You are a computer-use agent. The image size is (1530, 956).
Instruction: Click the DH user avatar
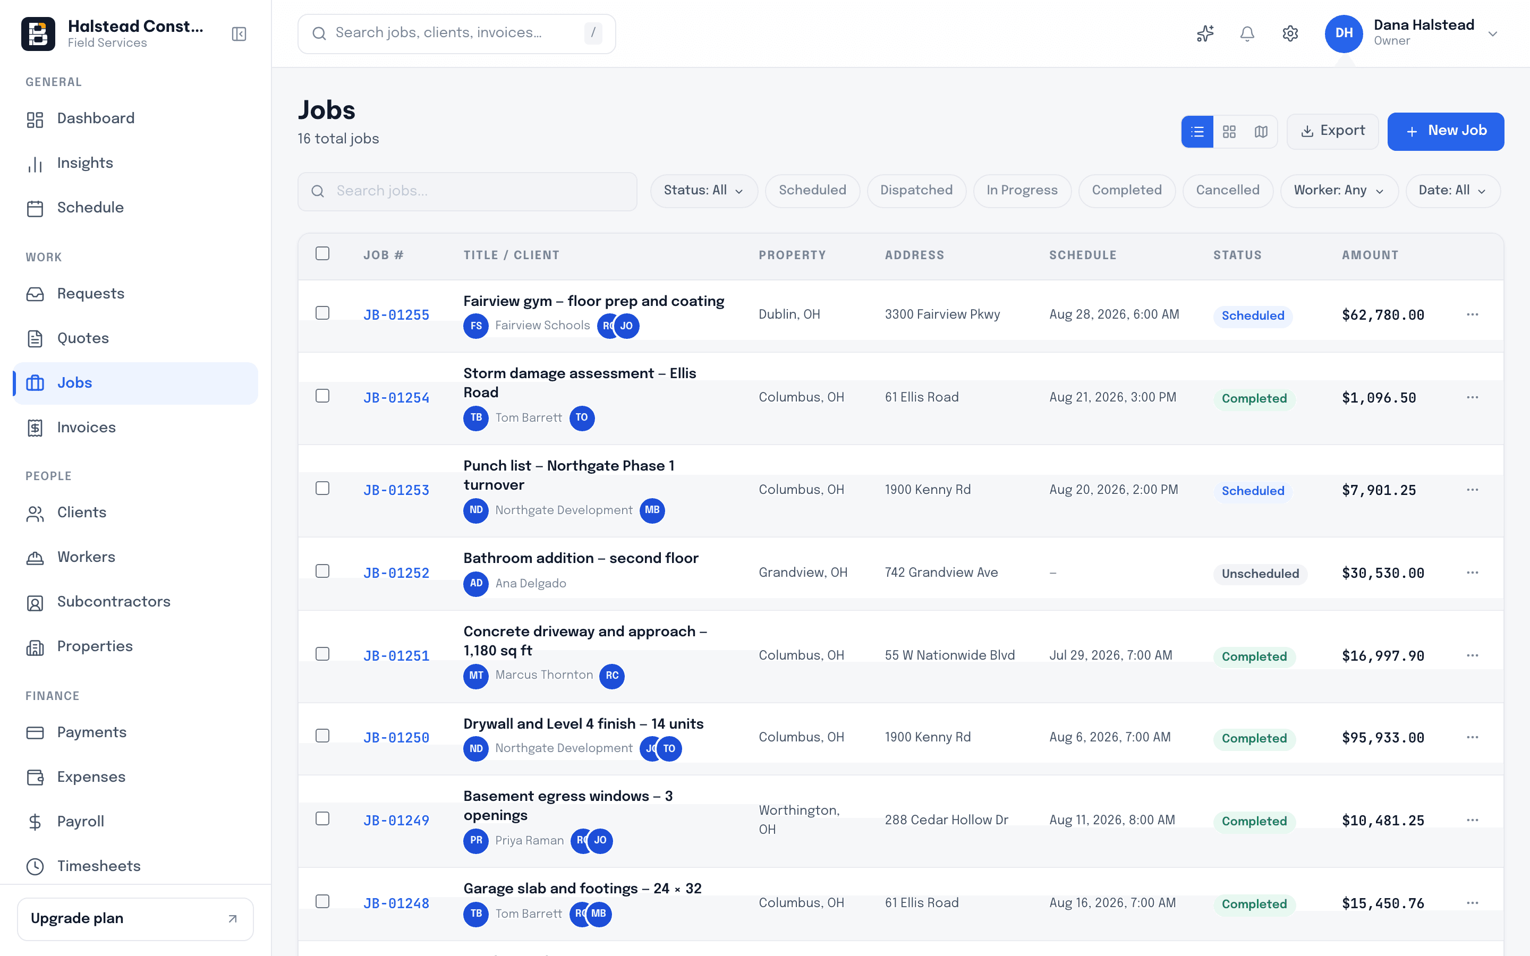pos(1344,33)
